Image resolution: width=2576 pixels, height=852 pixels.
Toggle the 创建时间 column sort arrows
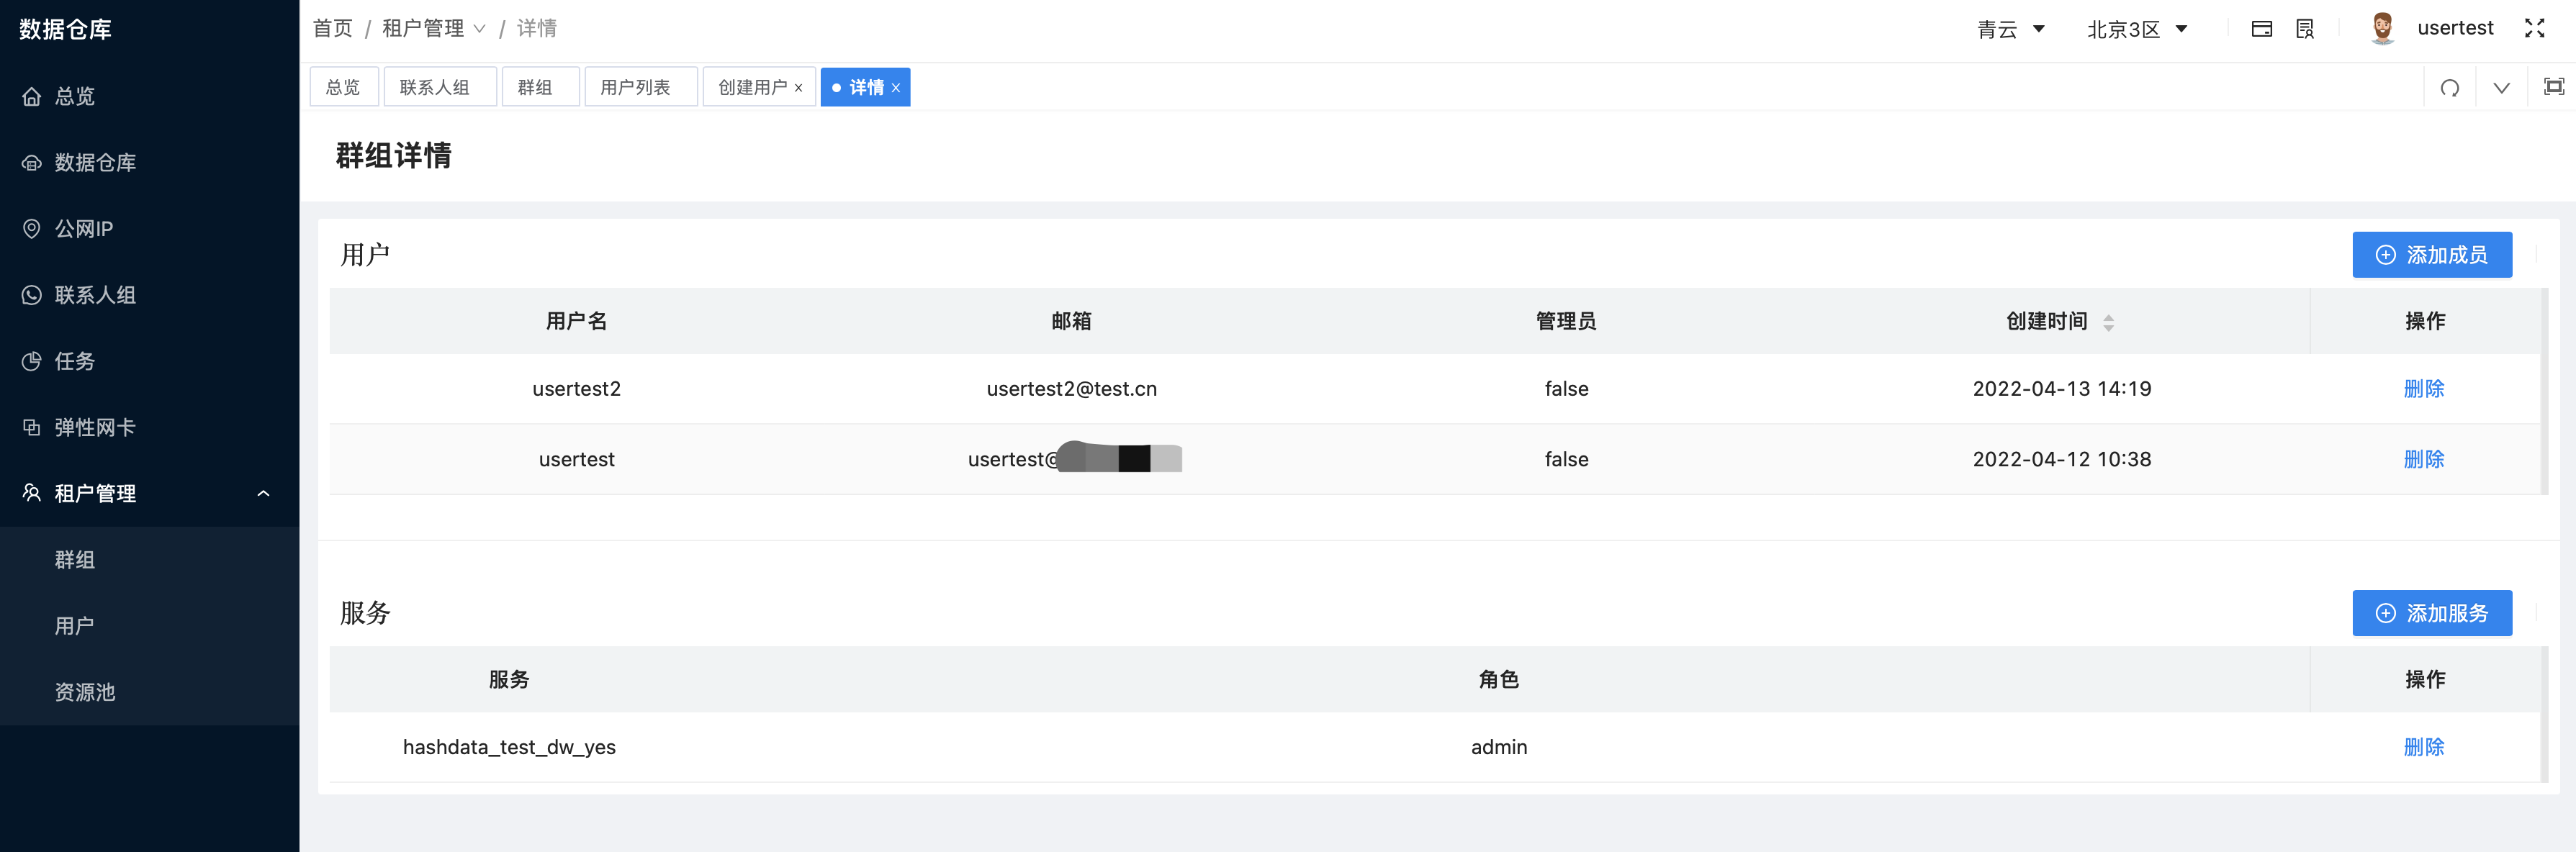[2110, 321]
